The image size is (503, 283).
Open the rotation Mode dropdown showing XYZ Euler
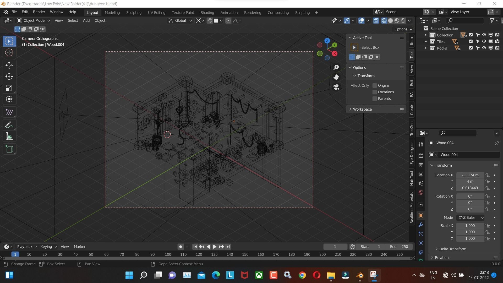point(470,217)
